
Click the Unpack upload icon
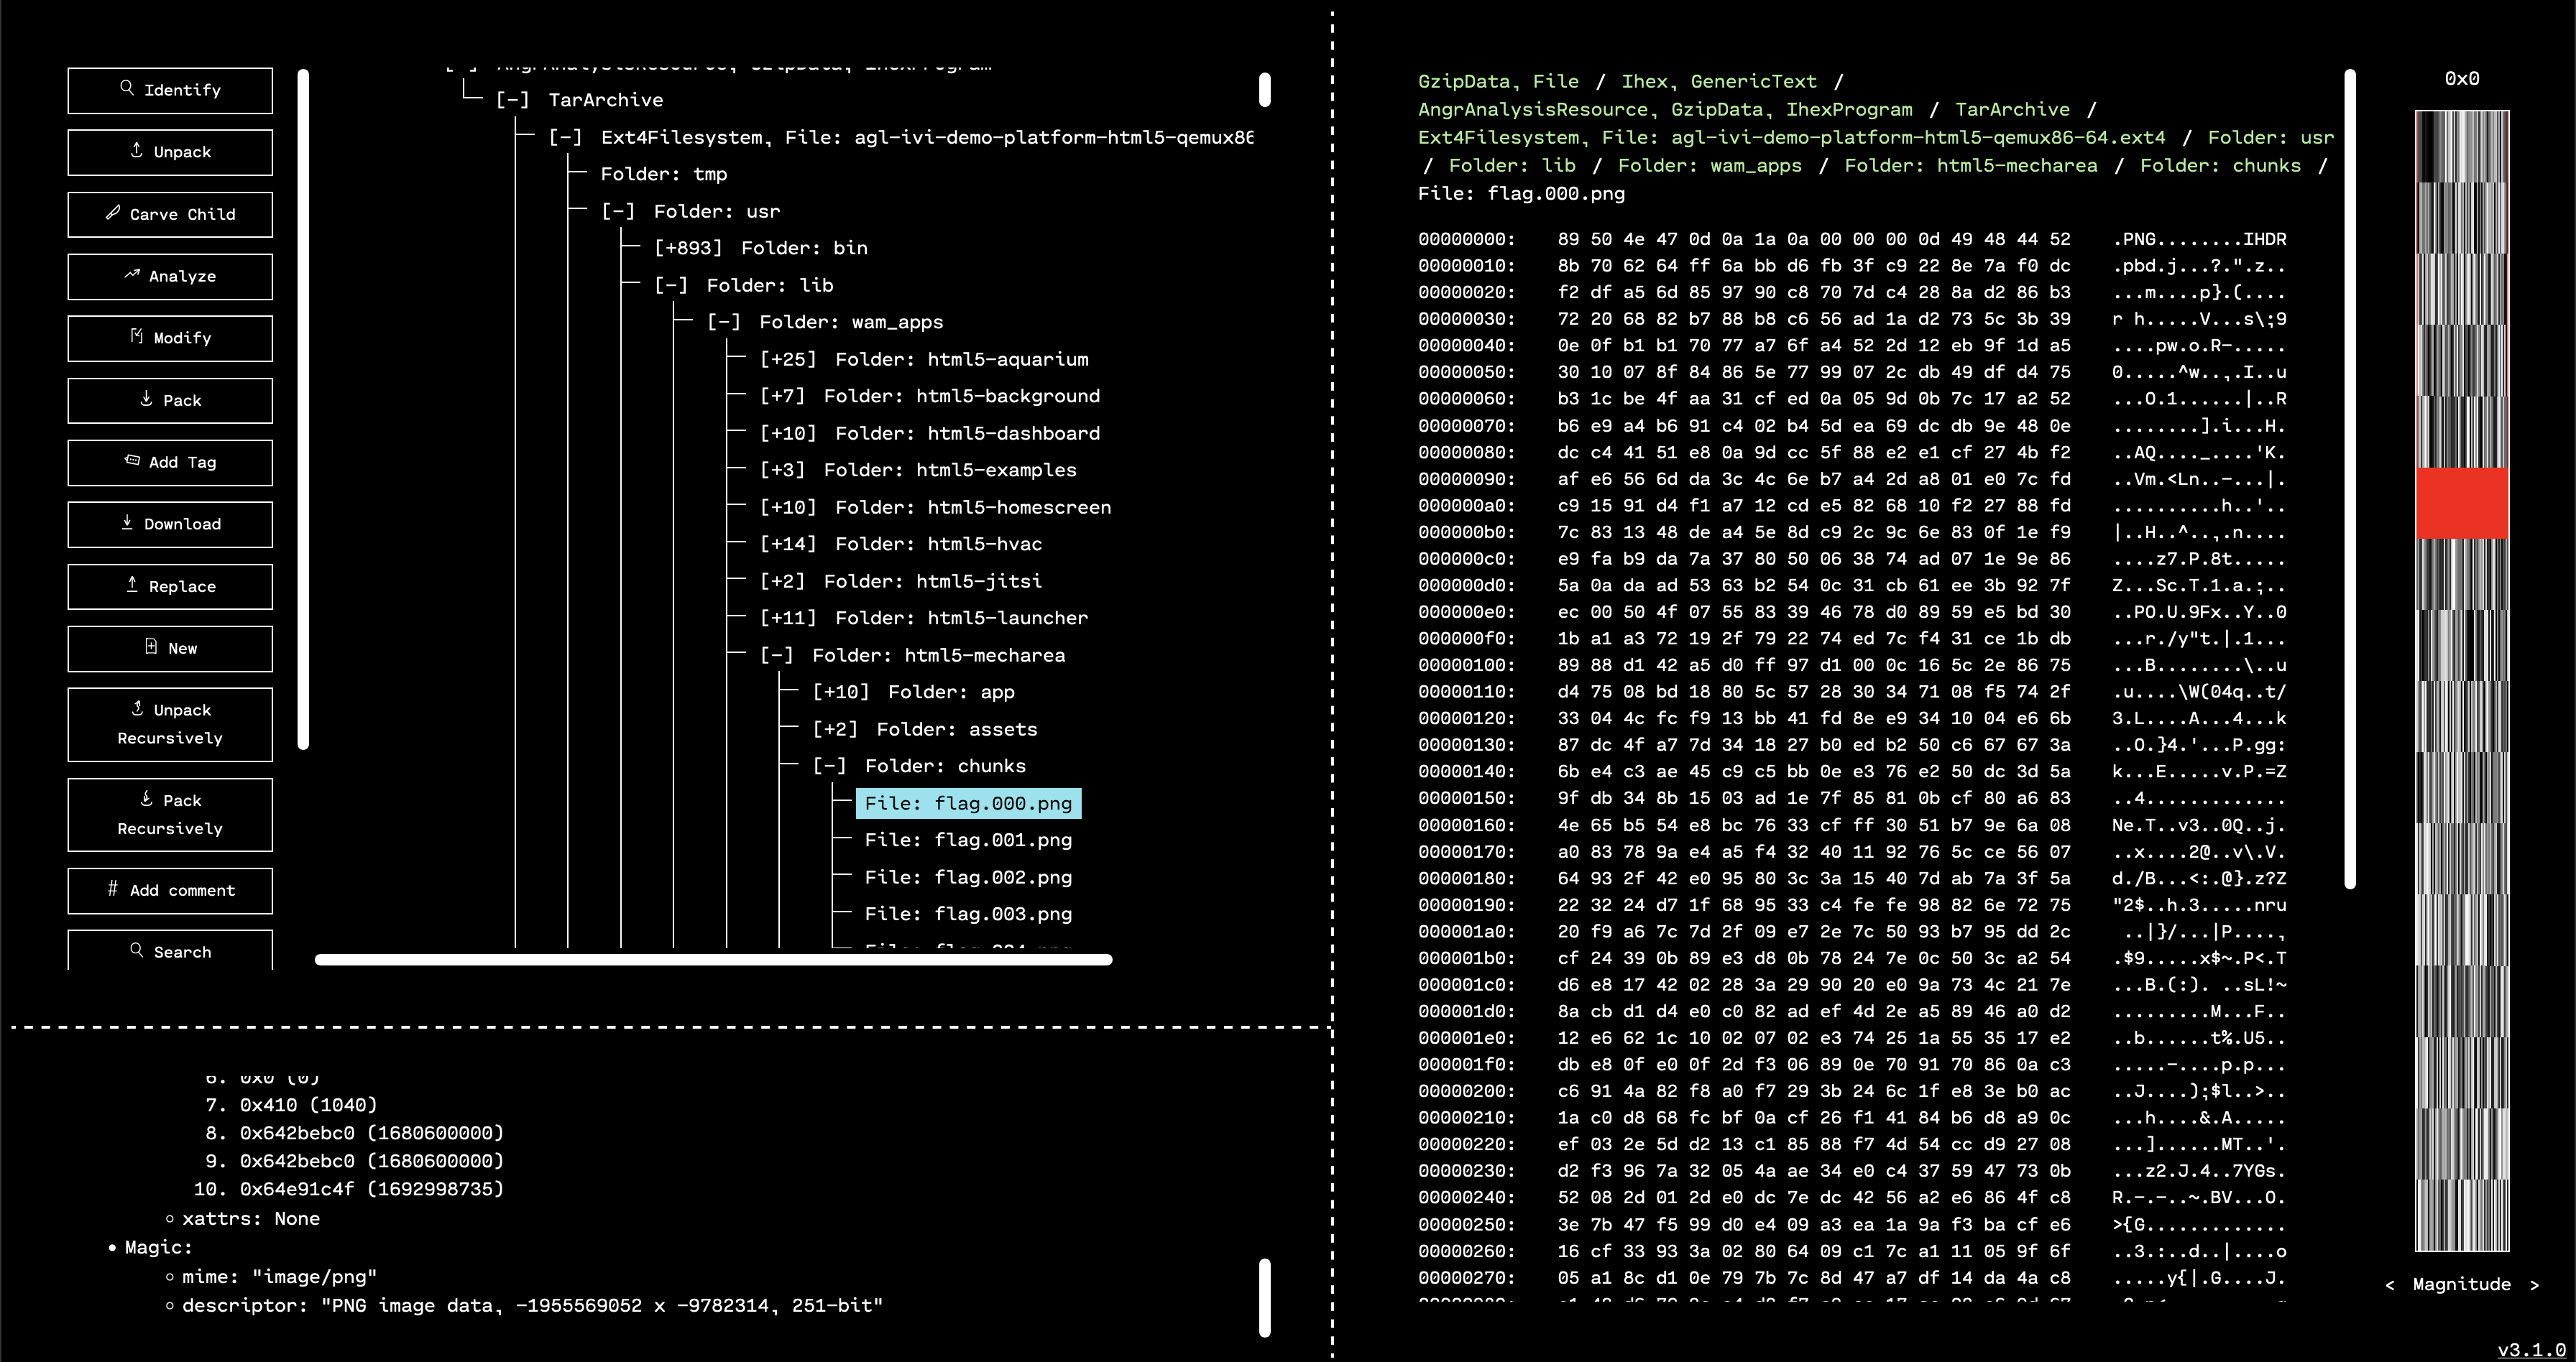click(137, 150)
